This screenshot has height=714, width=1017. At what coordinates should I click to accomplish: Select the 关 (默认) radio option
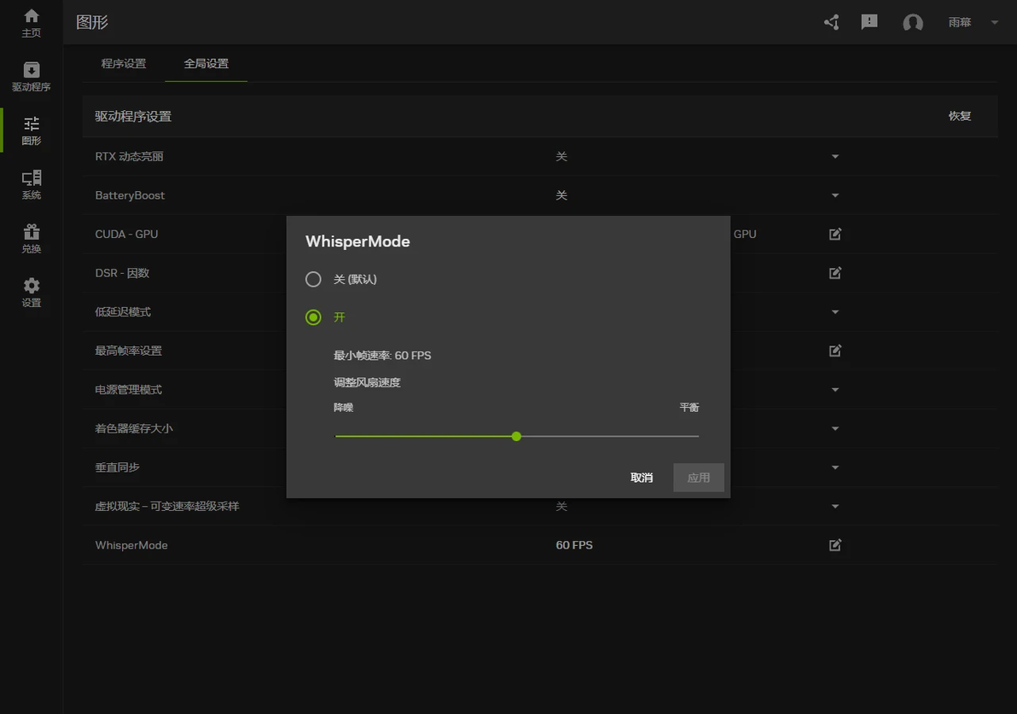[x=313, y=280]
